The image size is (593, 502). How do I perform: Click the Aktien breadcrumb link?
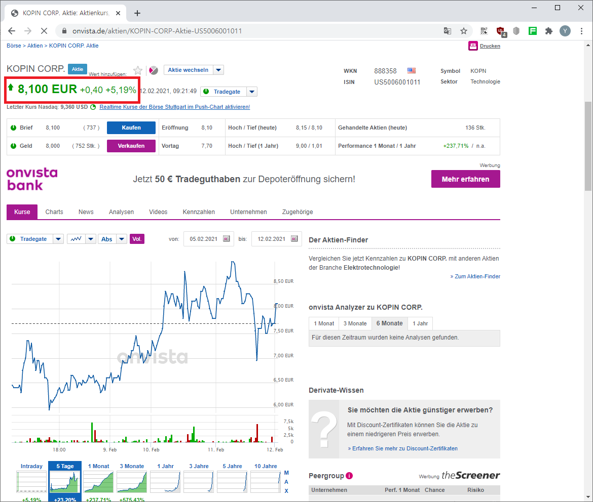[35, 46]
